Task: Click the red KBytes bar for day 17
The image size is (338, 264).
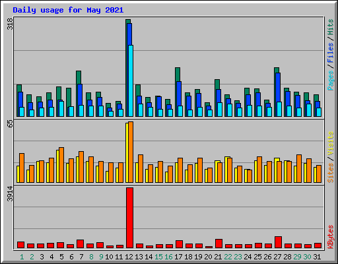Action: click(179, 244)
